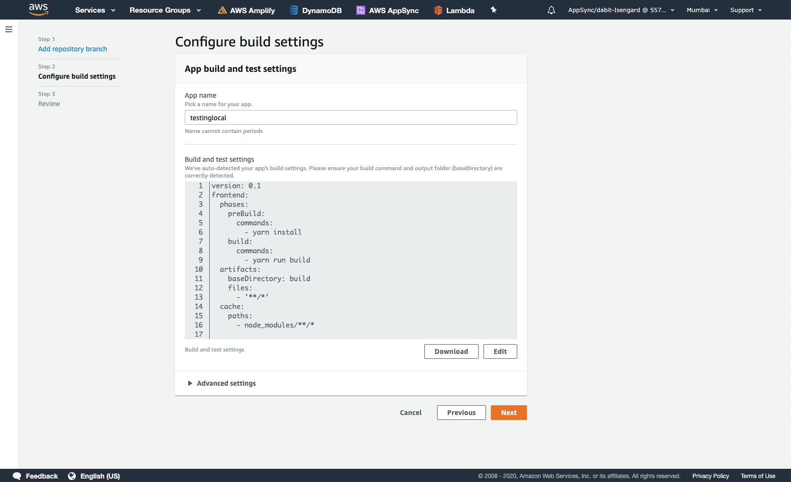The height and width of the screenshot is (482, 791).
Task: Focus the App name input field
Action: pos(351,117)
